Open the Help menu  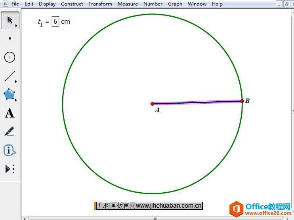(x=217, y=4)
